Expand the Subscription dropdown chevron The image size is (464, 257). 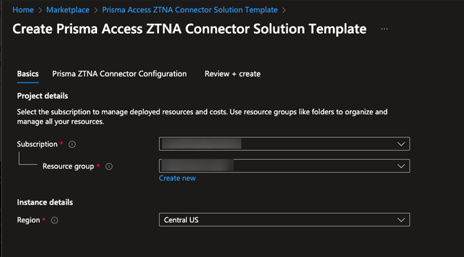(402, 144)
